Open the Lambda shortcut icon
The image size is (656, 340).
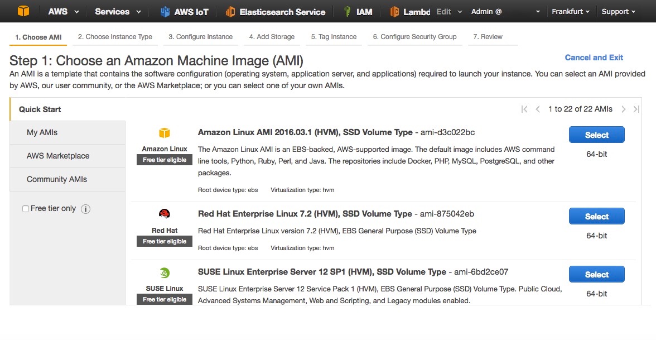(394, 12)
